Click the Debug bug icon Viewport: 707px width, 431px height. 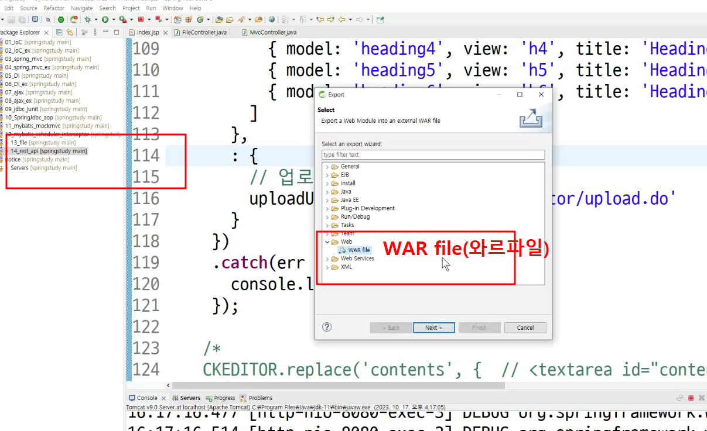click(87, 19)
